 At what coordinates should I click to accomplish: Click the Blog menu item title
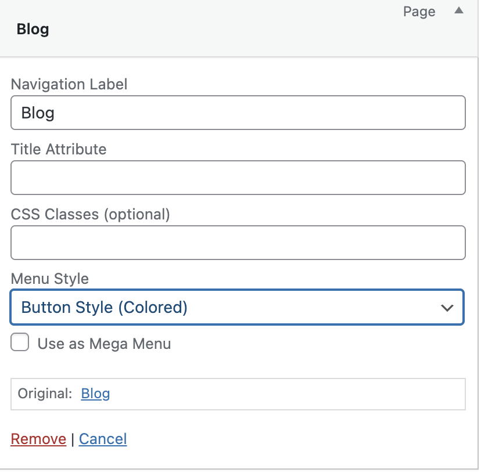pyautogui.click(x=33, y=29)
